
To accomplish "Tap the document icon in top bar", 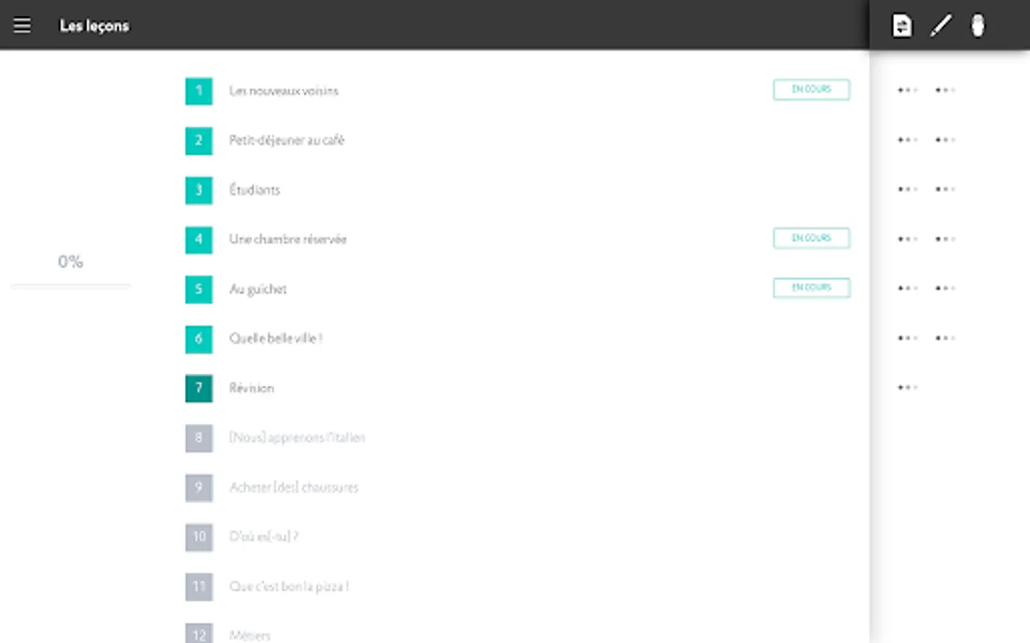I will [902, 26].
